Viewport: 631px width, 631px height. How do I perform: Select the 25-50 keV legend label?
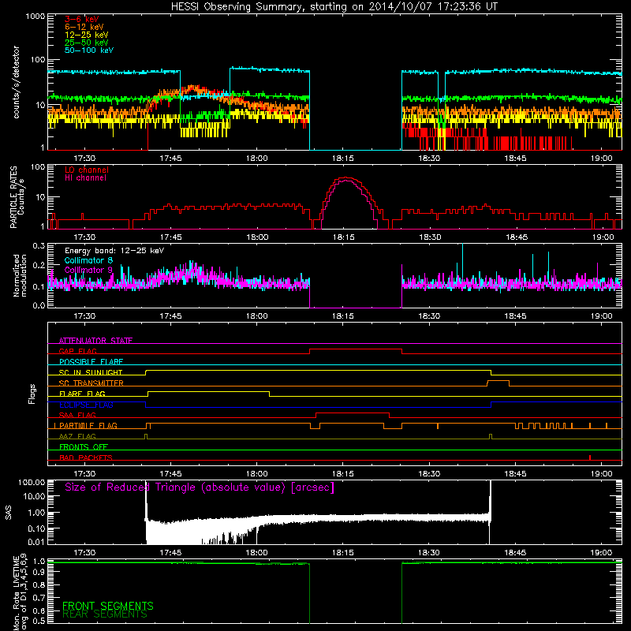point(86,43)
